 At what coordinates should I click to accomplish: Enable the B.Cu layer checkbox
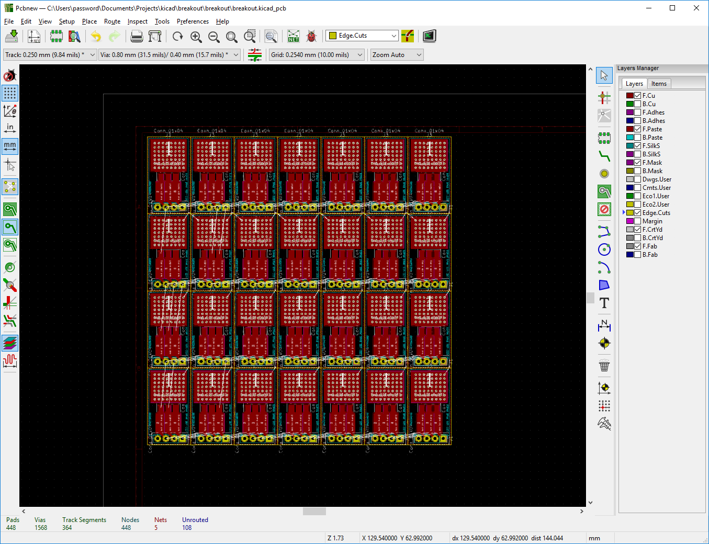pos(638,104)
